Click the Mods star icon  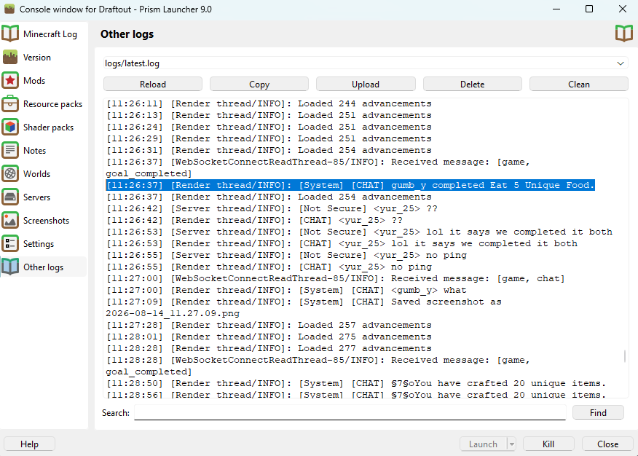click(x=10, y=81)
